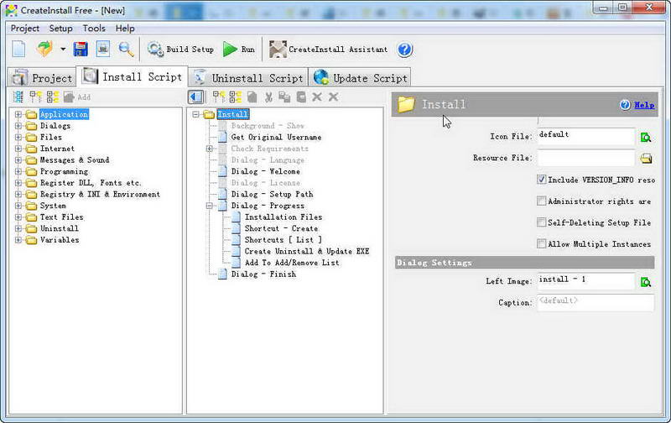Screen dimensions: 671x423
Task: Select Get Original Username script item
Action: 276,137
